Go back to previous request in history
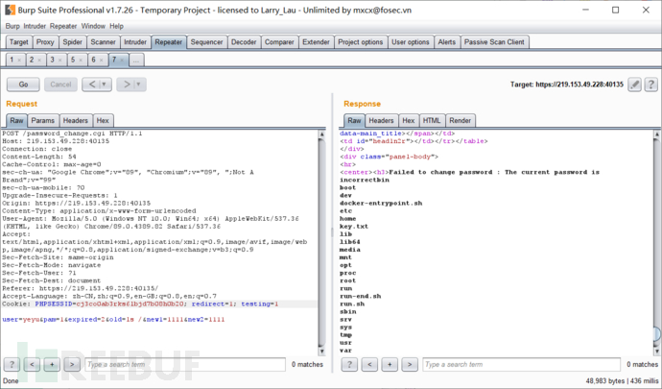662x389 pixels. coord(92,85)
